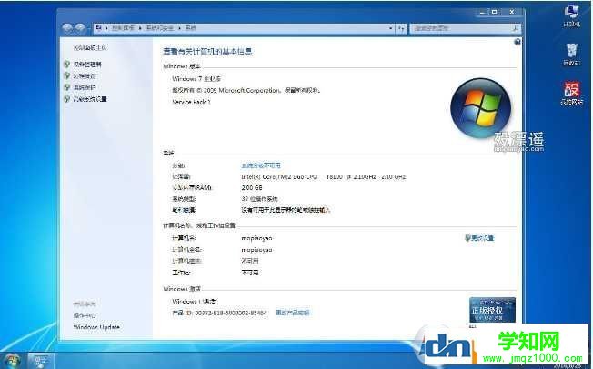Maximize the System window
The height and width of the screenshot is (369, 593).
(494, 13)
